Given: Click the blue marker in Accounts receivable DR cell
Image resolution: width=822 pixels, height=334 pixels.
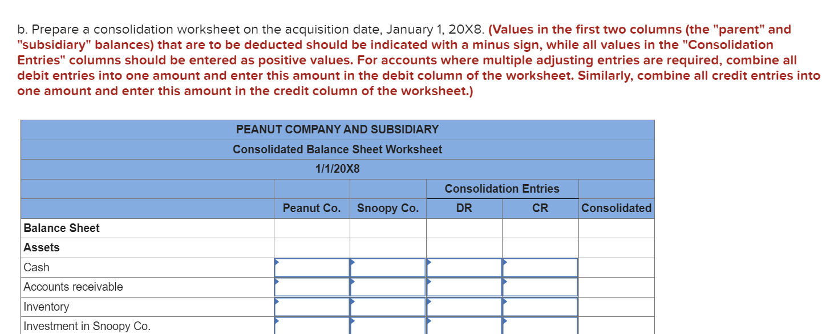Looking at the screenshot, I should coord(428,283).
